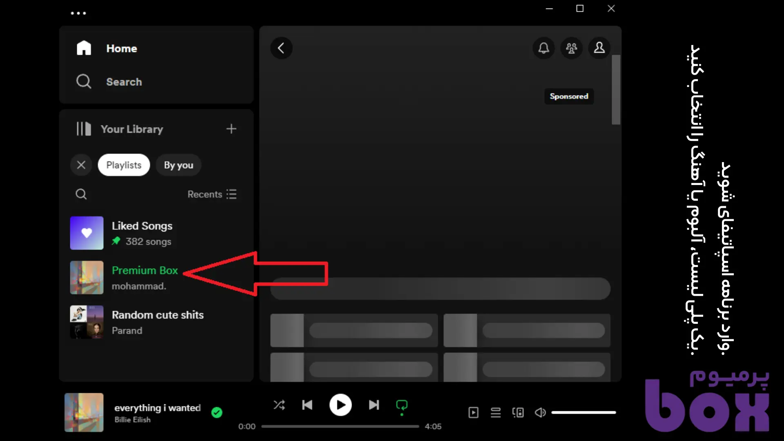Click the Your Library heading
Image resolution: width=784 pixels, height=441 pixels.
132,129
